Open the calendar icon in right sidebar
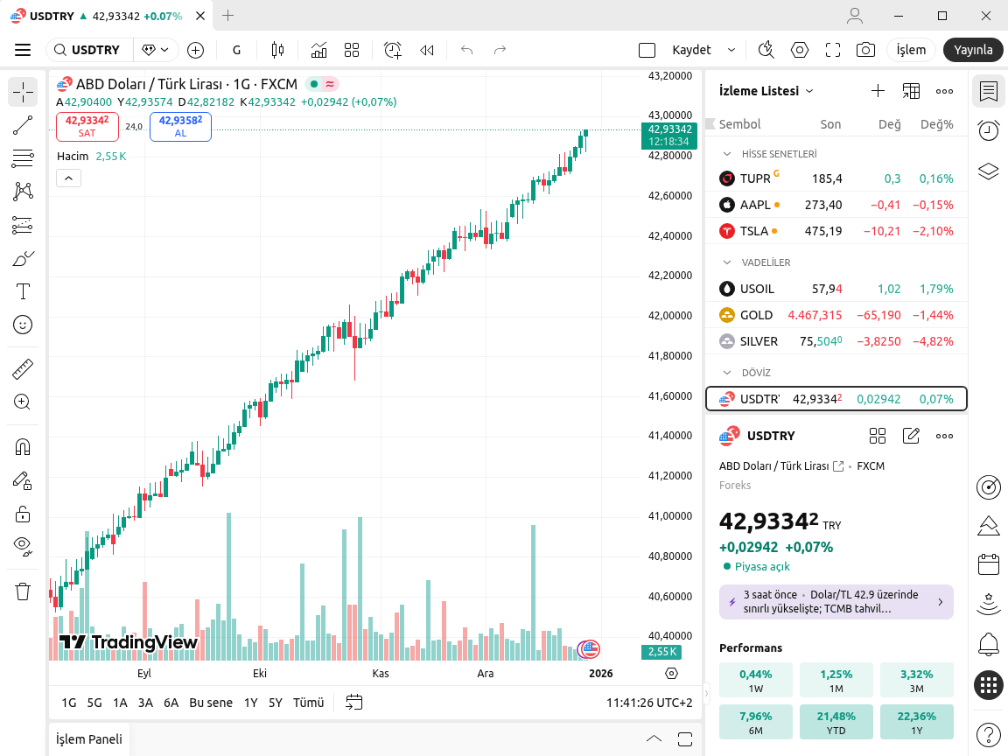Image resolution: width=1008 pixels, height=756 pixels. [989, 564]
